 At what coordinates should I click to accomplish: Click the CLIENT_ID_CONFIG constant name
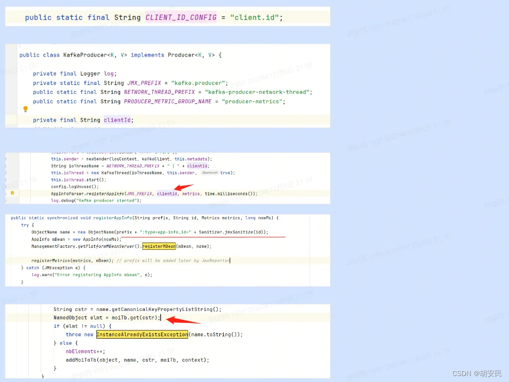181,17
